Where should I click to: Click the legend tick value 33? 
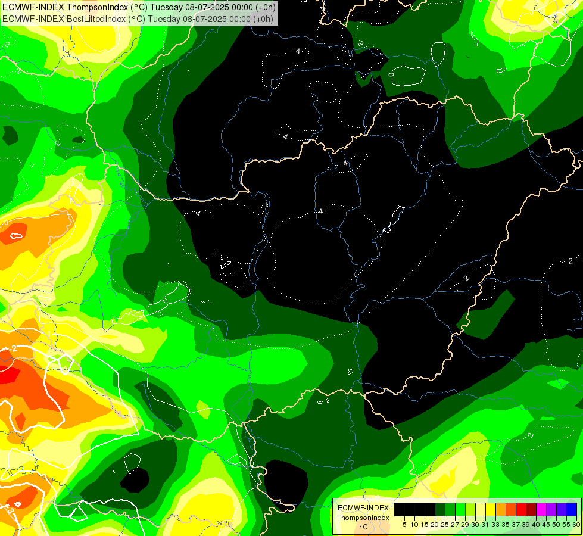coord(495,525)
